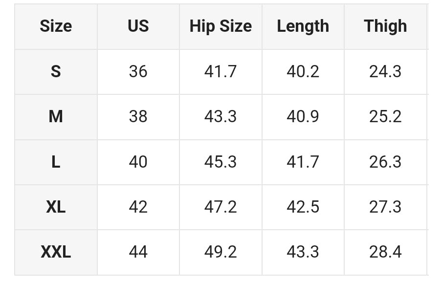Click hip size value 45.3 for L

pos(221,162)
